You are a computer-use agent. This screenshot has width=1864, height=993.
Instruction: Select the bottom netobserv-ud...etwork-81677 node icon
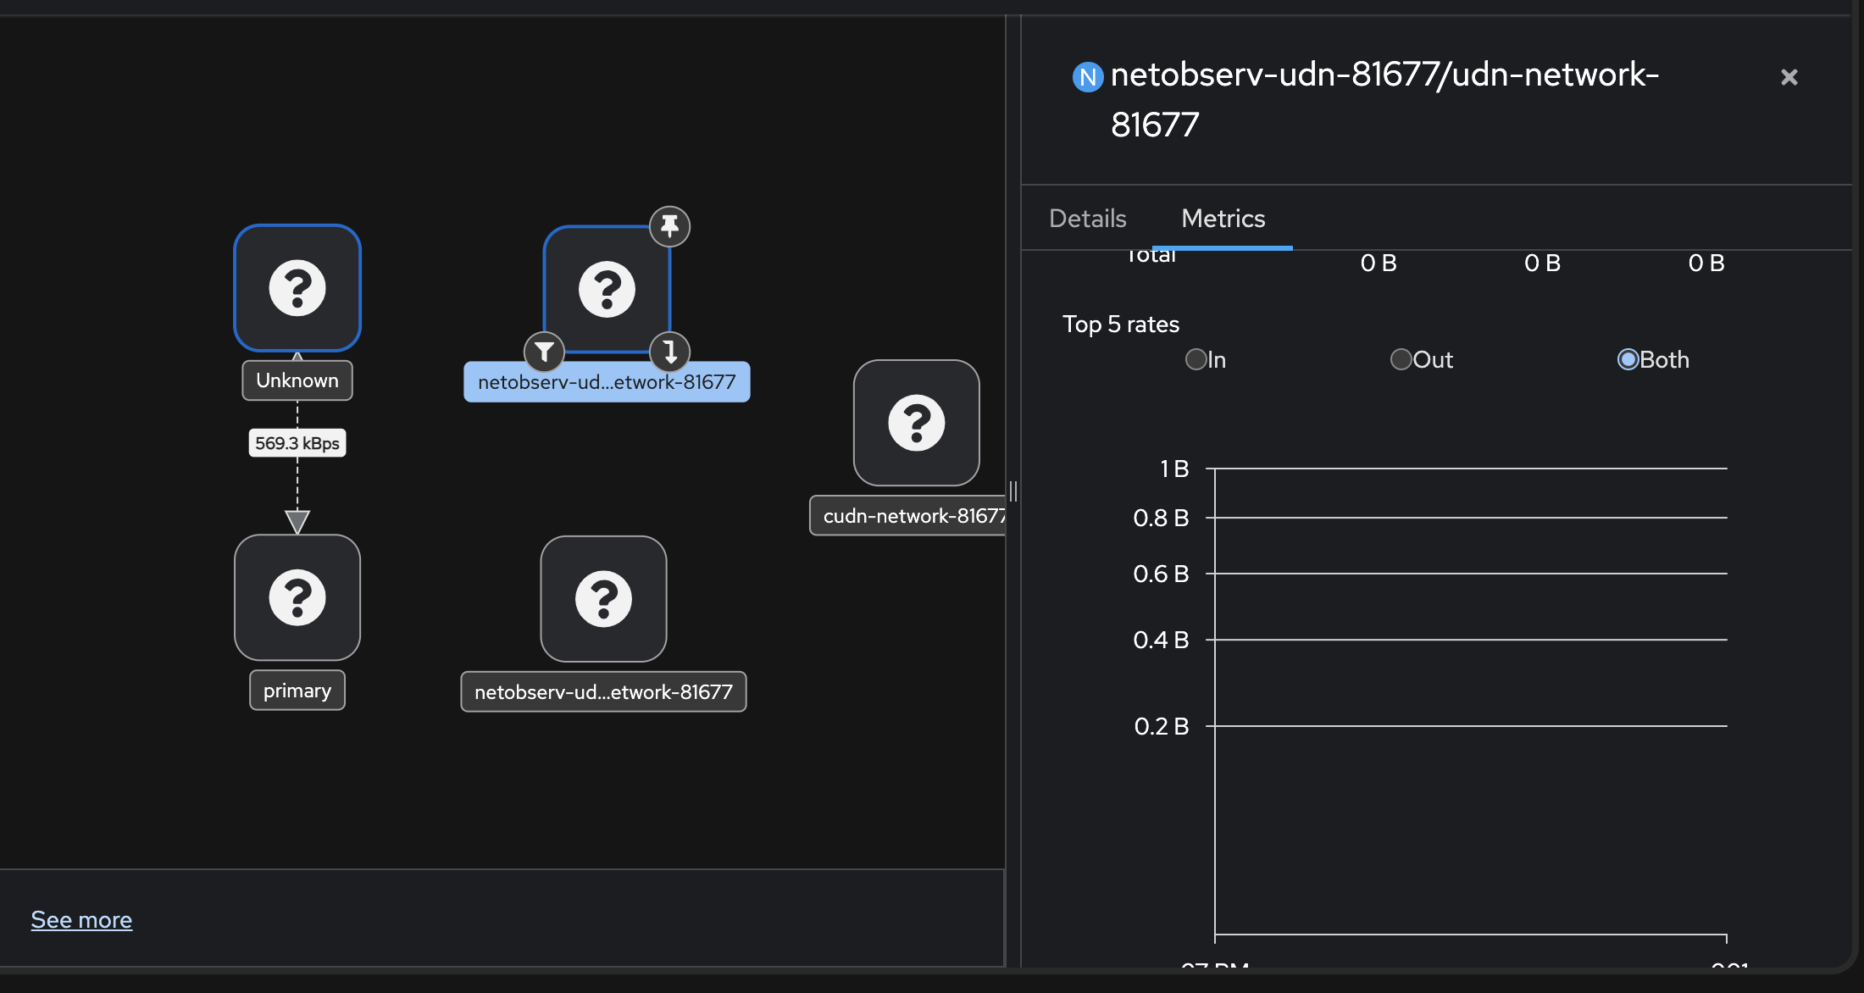point(603,598)
